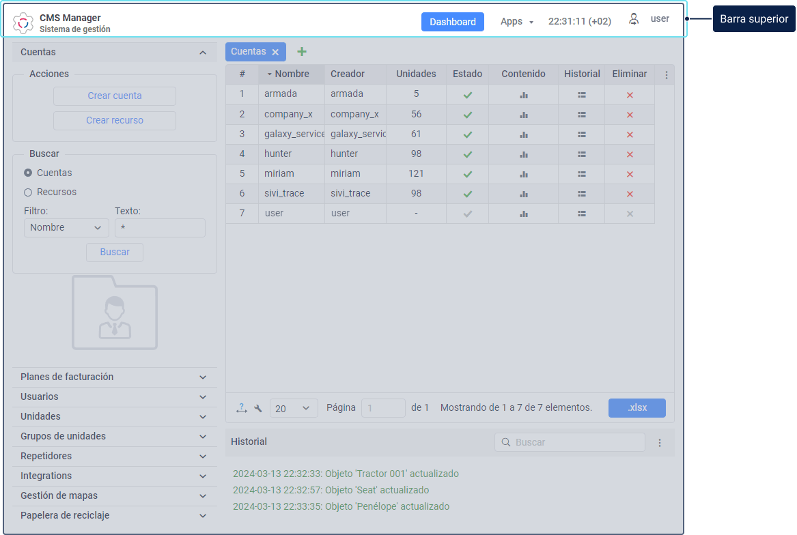Close the Cuentas tab

pyautogui.click(x=275, y=52)
